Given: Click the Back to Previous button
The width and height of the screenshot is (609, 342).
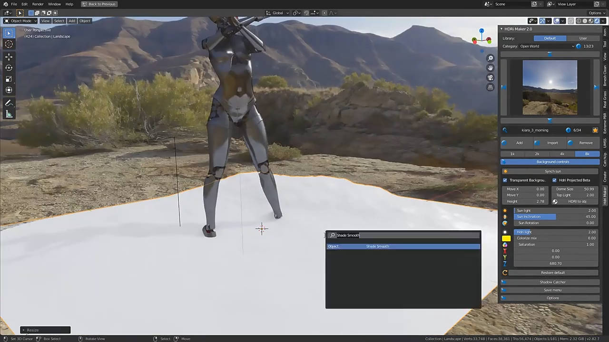Looking at the screenshot, I should coord(98,4).
